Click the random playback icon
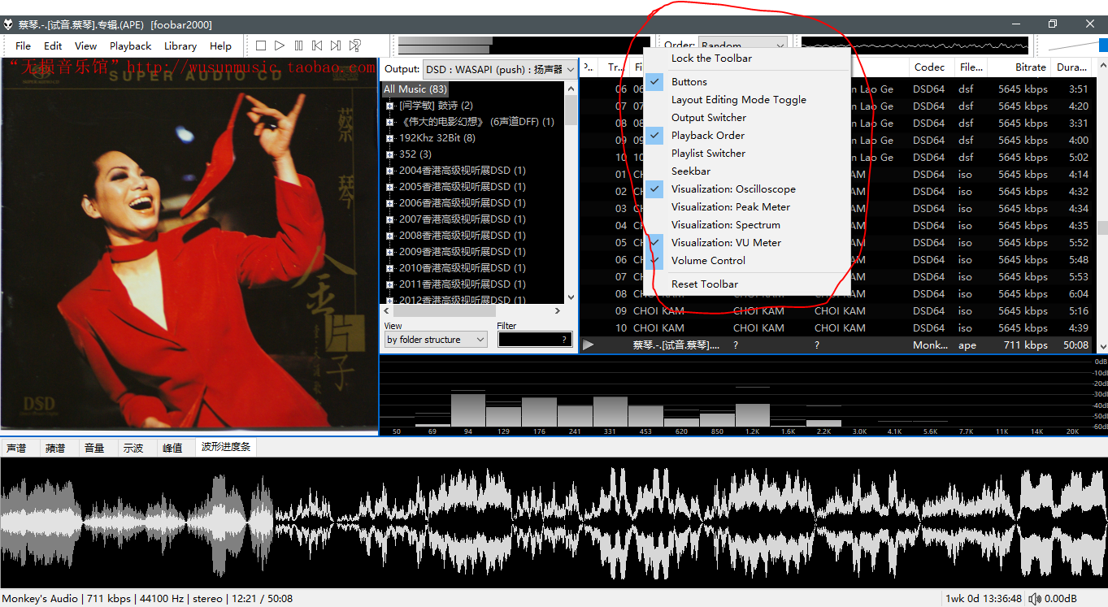Image resolution: width=1108 pixels, height=607 pixels. point(355,46)
